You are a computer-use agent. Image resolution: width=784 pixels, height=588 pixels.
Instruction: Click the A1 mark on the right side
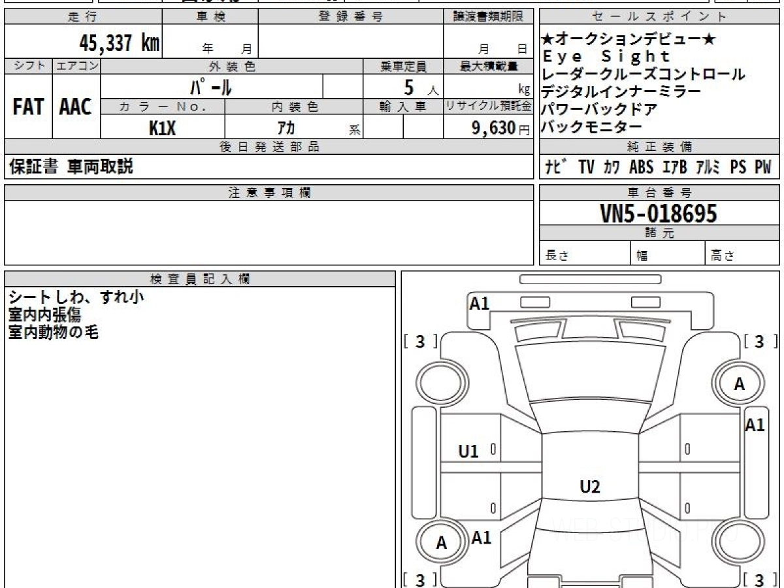(x=755, y=425)
